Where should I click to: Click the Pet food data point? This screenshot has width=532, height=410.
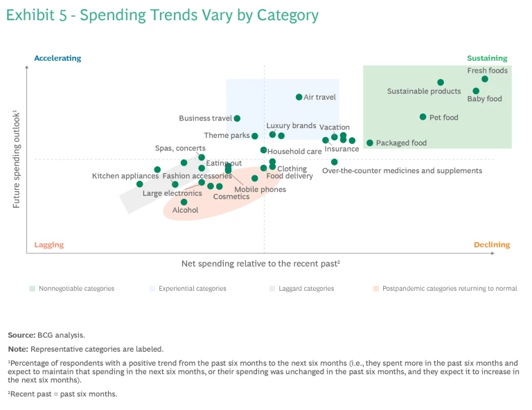point(423,117)
